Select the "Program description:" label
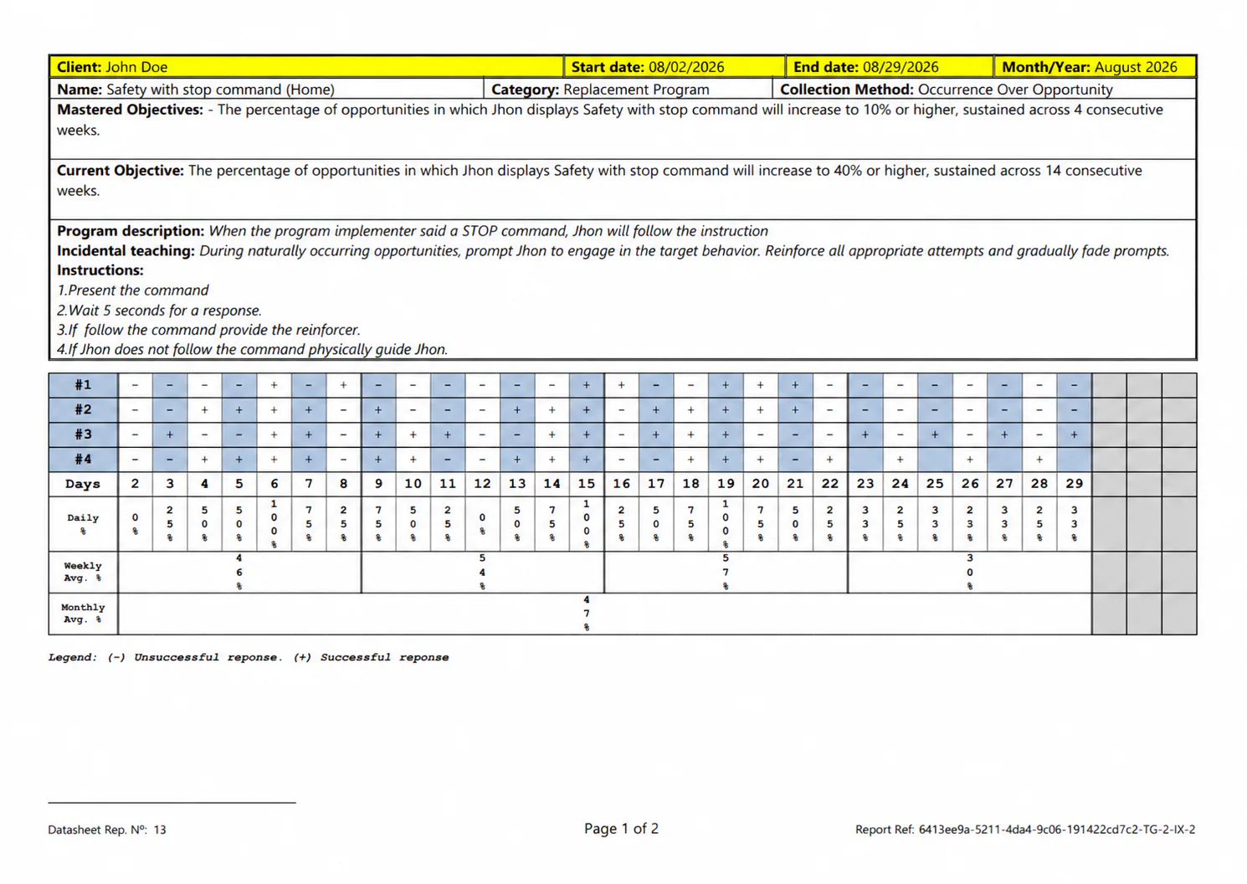The image size is (1247, 884). pos(131,231)
